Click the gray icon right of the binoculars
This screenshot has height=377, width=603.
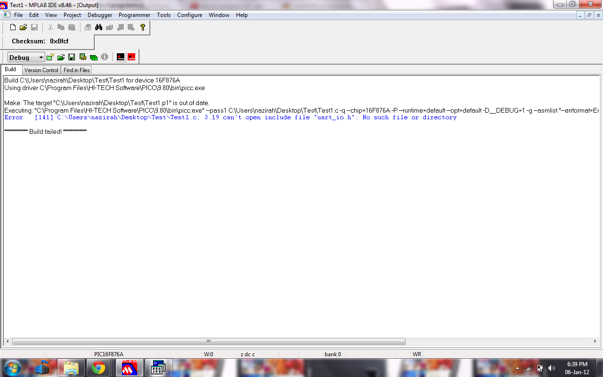tap(109, 27)
